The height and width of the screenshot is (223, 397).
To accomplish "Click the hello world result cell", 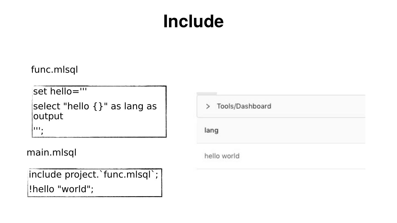I will (x=222, y=156).
